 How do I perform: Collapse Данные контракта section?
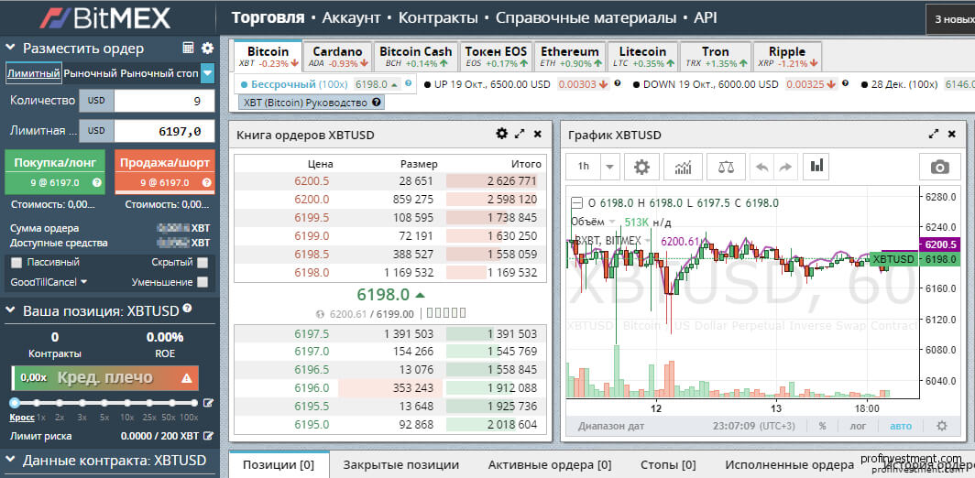(11, 461)
